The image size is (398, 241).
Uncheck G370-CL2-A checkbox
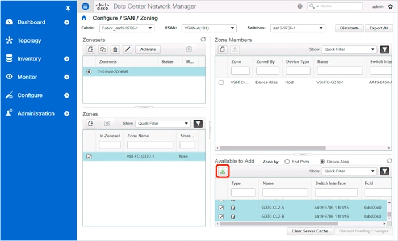pos(221,208)
